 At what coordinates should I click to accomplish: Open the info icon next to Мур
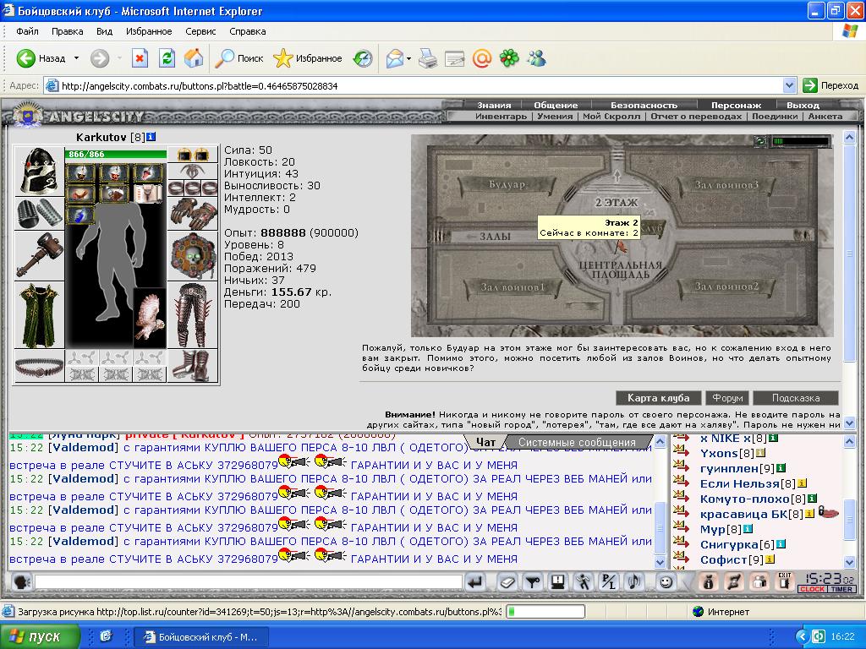[748, 529]
